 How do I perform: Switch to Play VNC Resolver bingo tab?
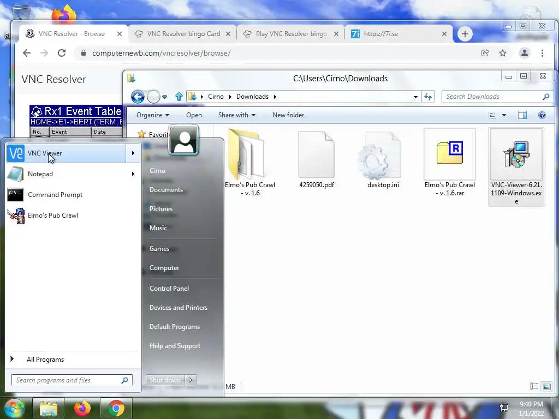click(291, 34)
